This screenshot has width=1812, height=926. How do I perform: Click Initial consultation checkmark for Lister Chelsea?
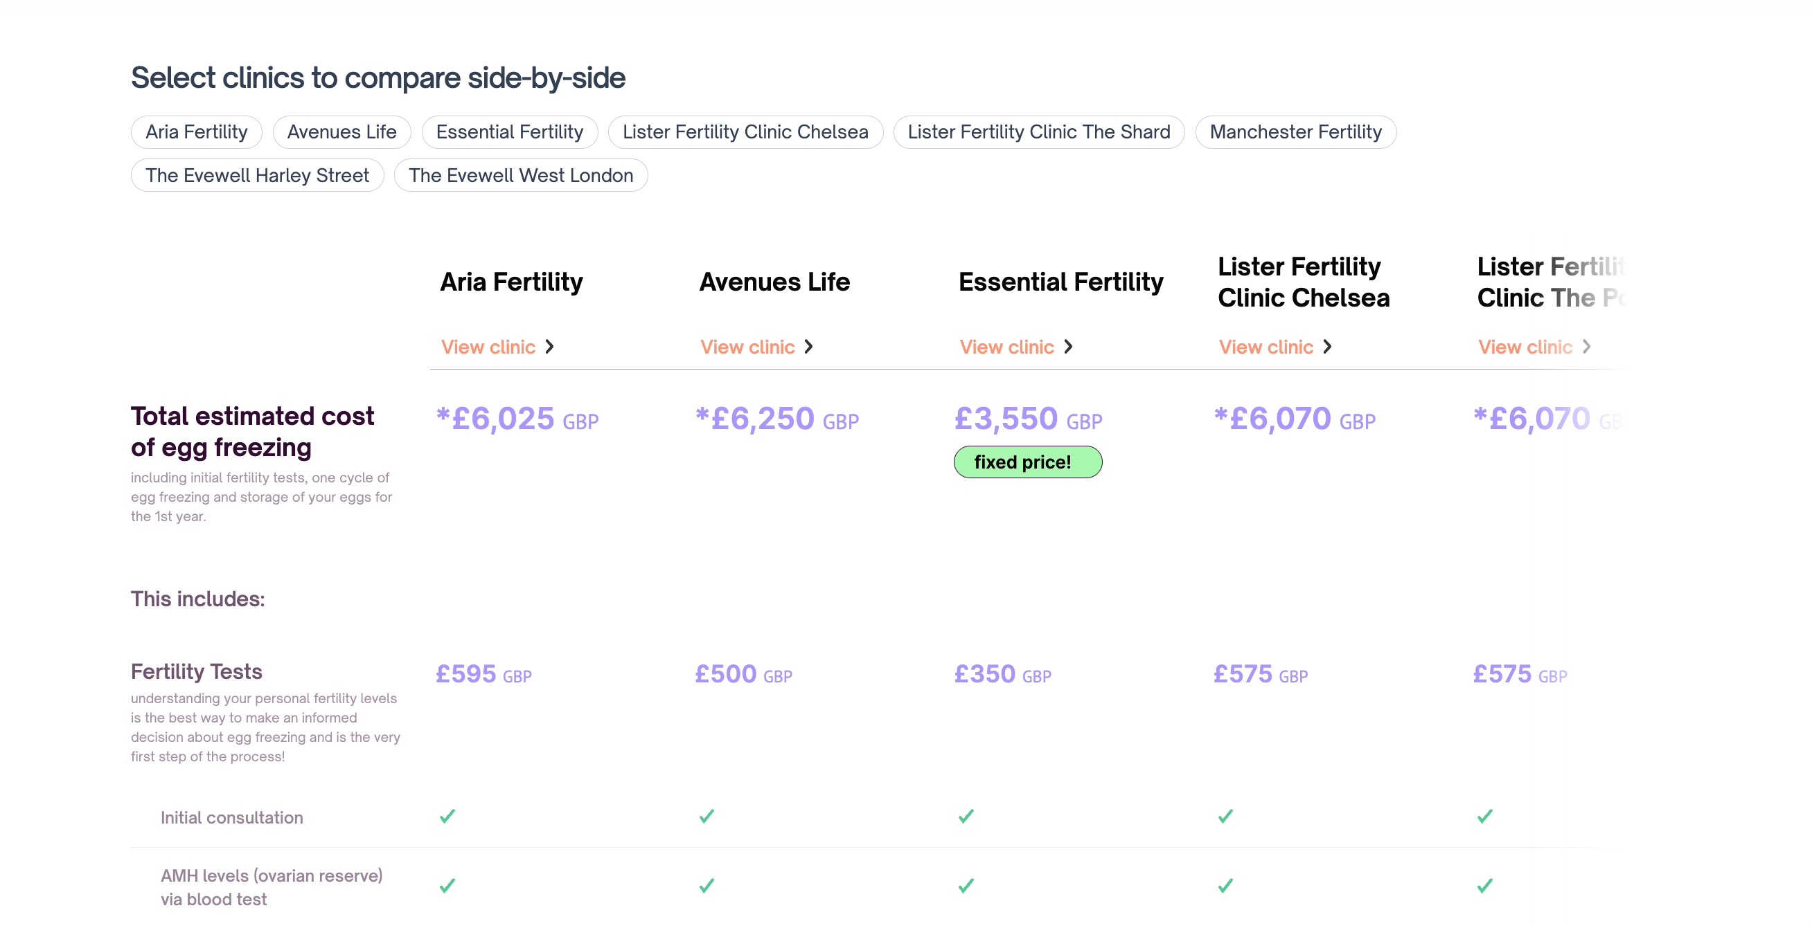click(1226, 817)
